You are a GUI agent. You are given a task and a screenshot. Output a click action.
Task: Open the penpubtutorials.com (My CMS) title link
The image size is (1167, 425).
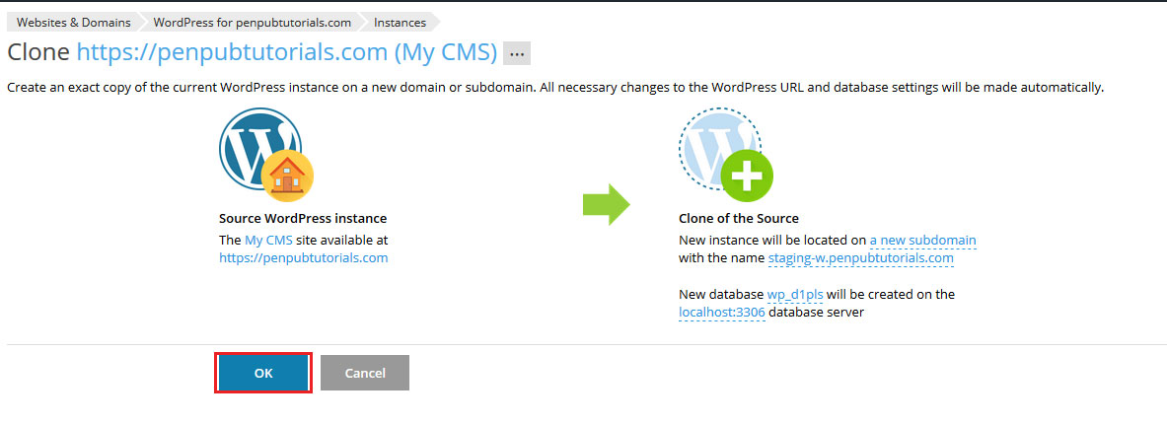point(286,52)
